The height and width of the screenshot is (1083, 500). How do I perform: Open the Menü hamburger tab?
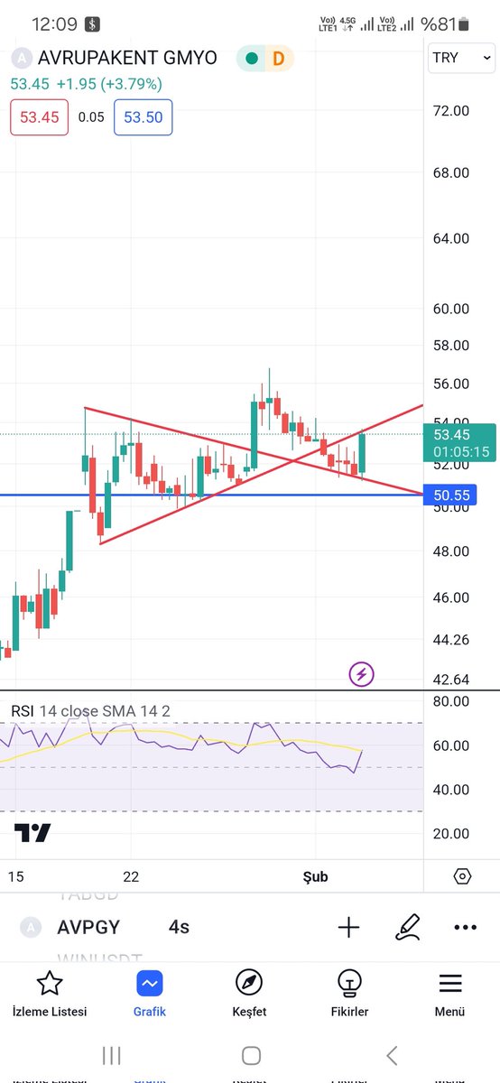[x=449, y=993]
